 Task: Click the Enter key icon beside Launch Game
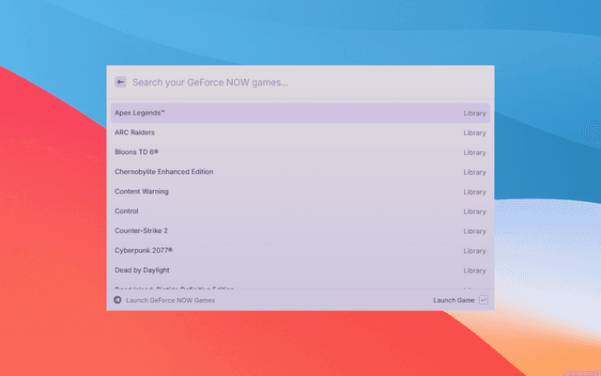484,300
